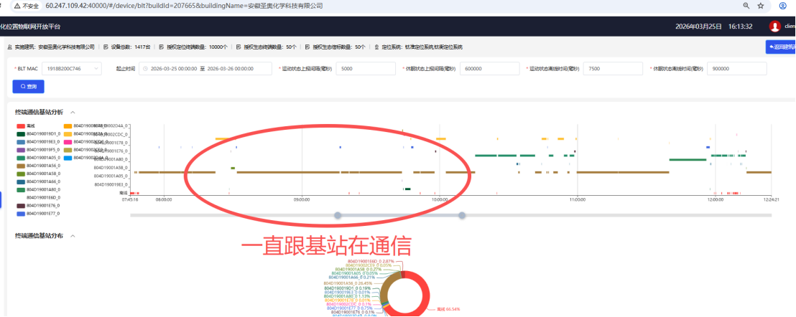This screenshot has width=796, height=317.
Task: Click the 804D19001E77_0 0.75% label
Action: click(350, 308)
